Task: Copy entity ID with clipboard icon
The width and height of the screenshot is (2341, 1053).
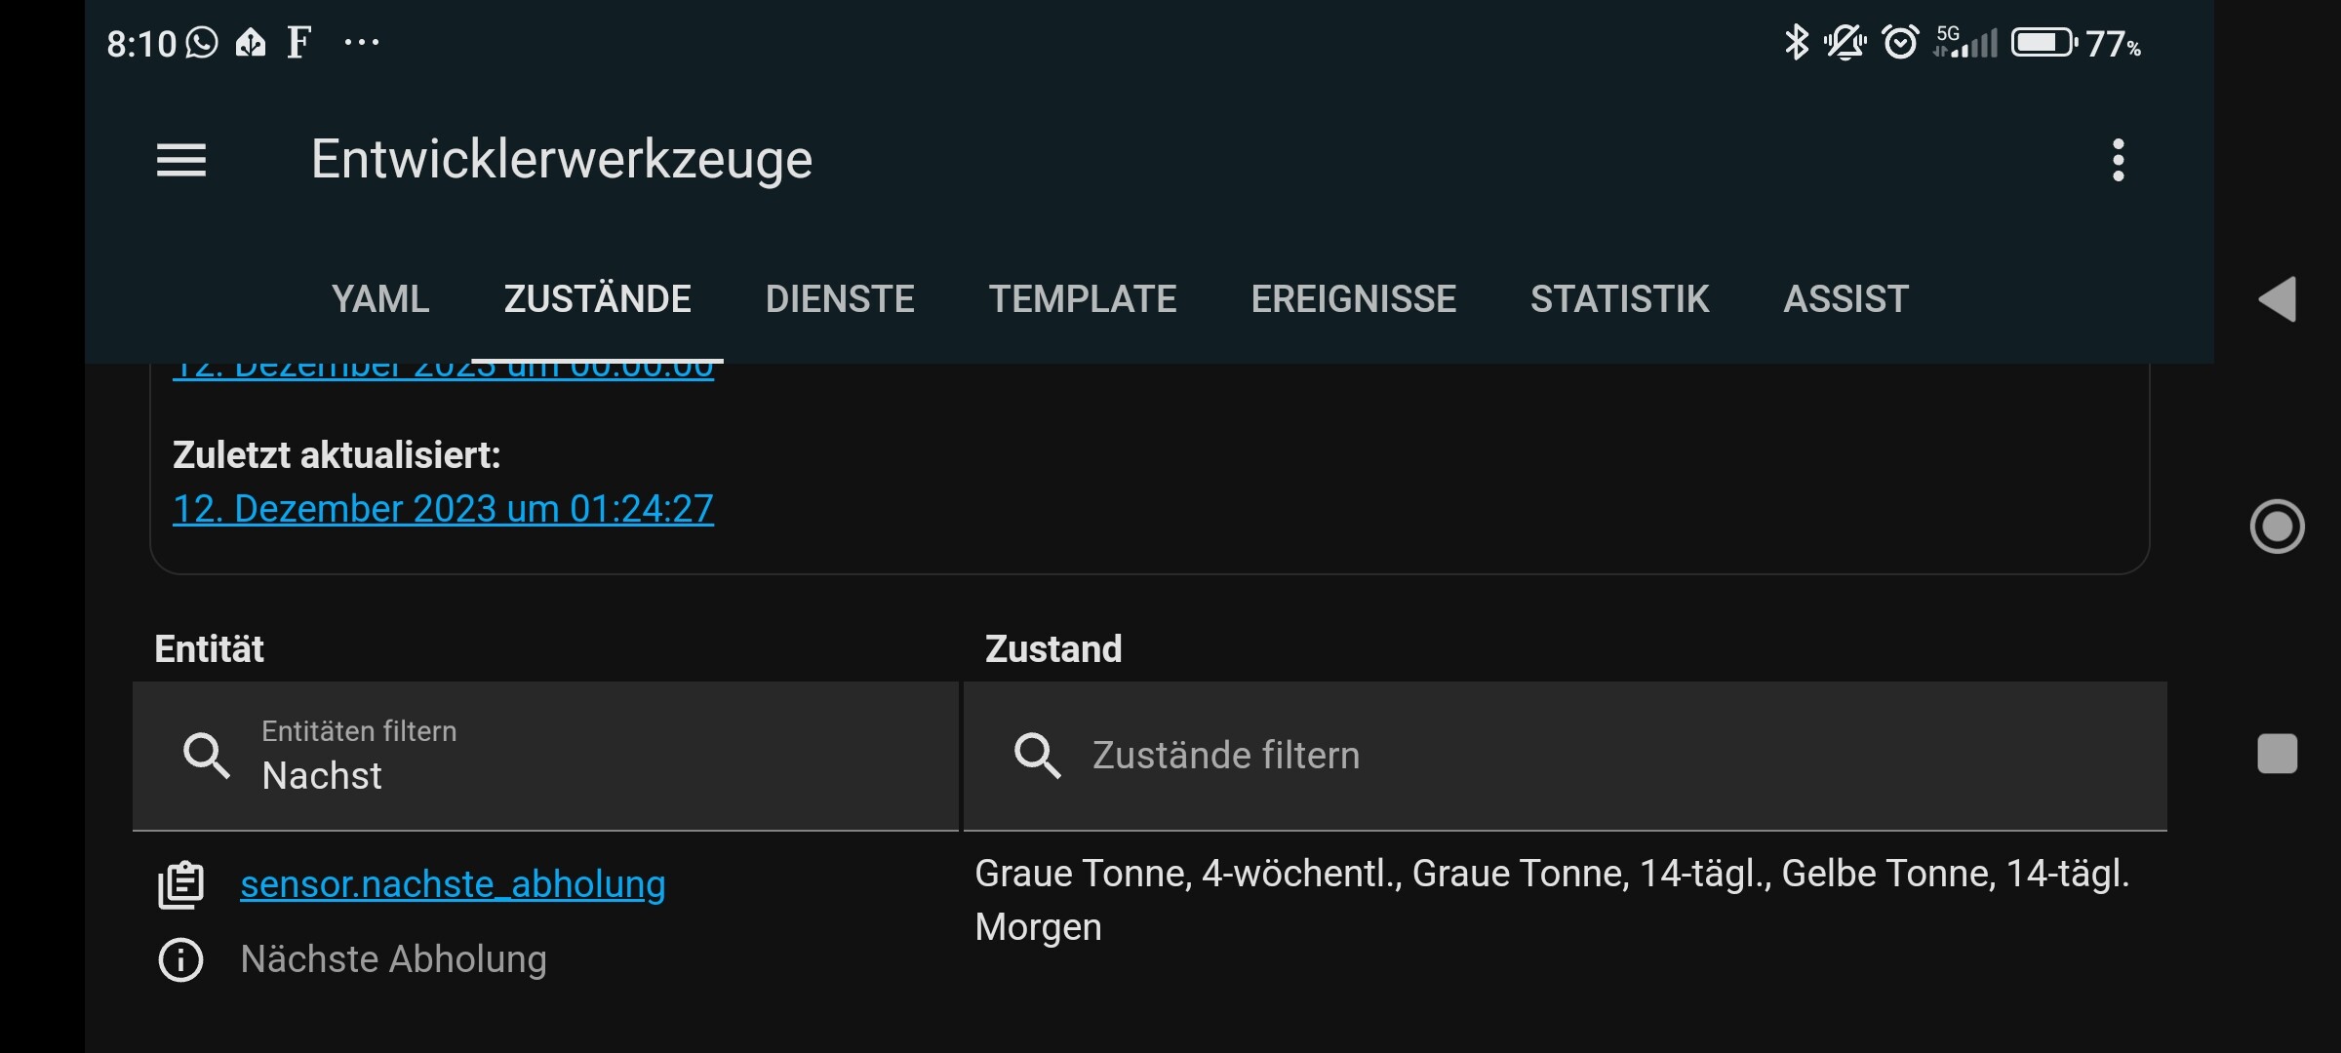Action: click(180, 885)
